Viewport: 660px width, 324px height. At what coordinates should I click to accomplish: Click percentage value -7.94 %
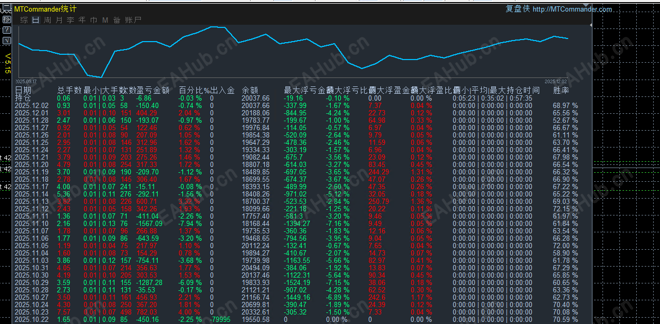(x=191, y=224)
